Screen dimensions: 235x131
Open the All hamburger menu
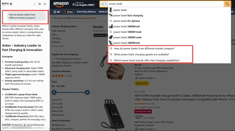[57, 12]
